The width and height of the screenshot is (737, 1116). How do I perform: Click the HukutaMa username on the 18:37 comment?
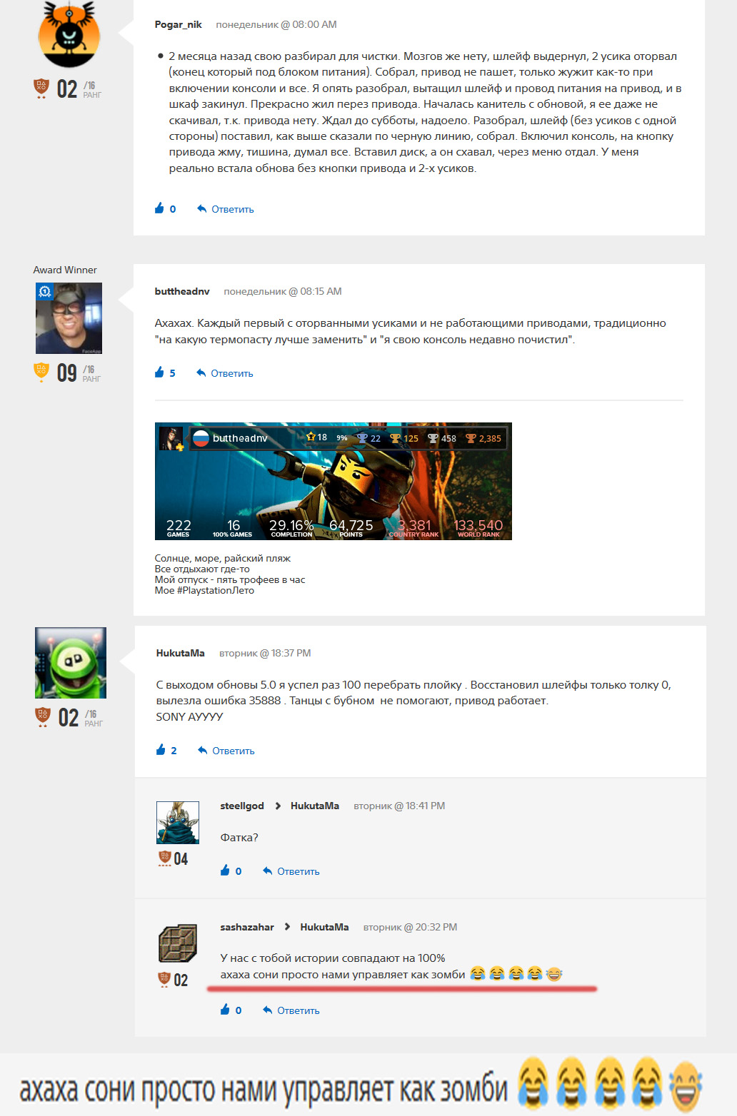180,653
